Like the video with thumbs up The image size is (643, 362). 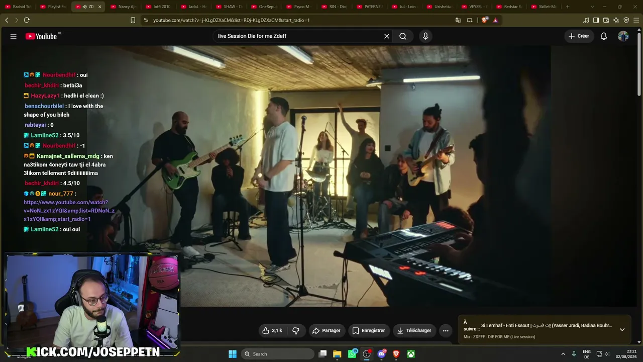272,330
